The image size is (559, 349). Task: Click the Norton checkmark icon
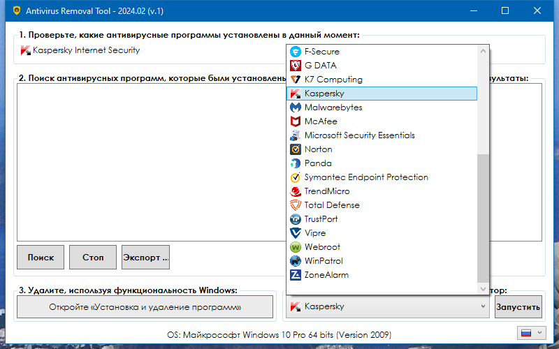click(x=296, y=149)
